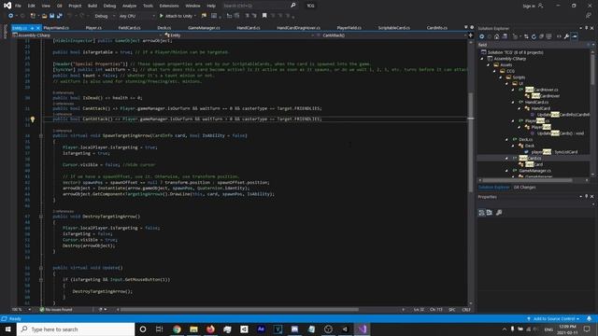
Task: Click the Solution Explorer Sync with Active Document icon
Action: (526, 36)
